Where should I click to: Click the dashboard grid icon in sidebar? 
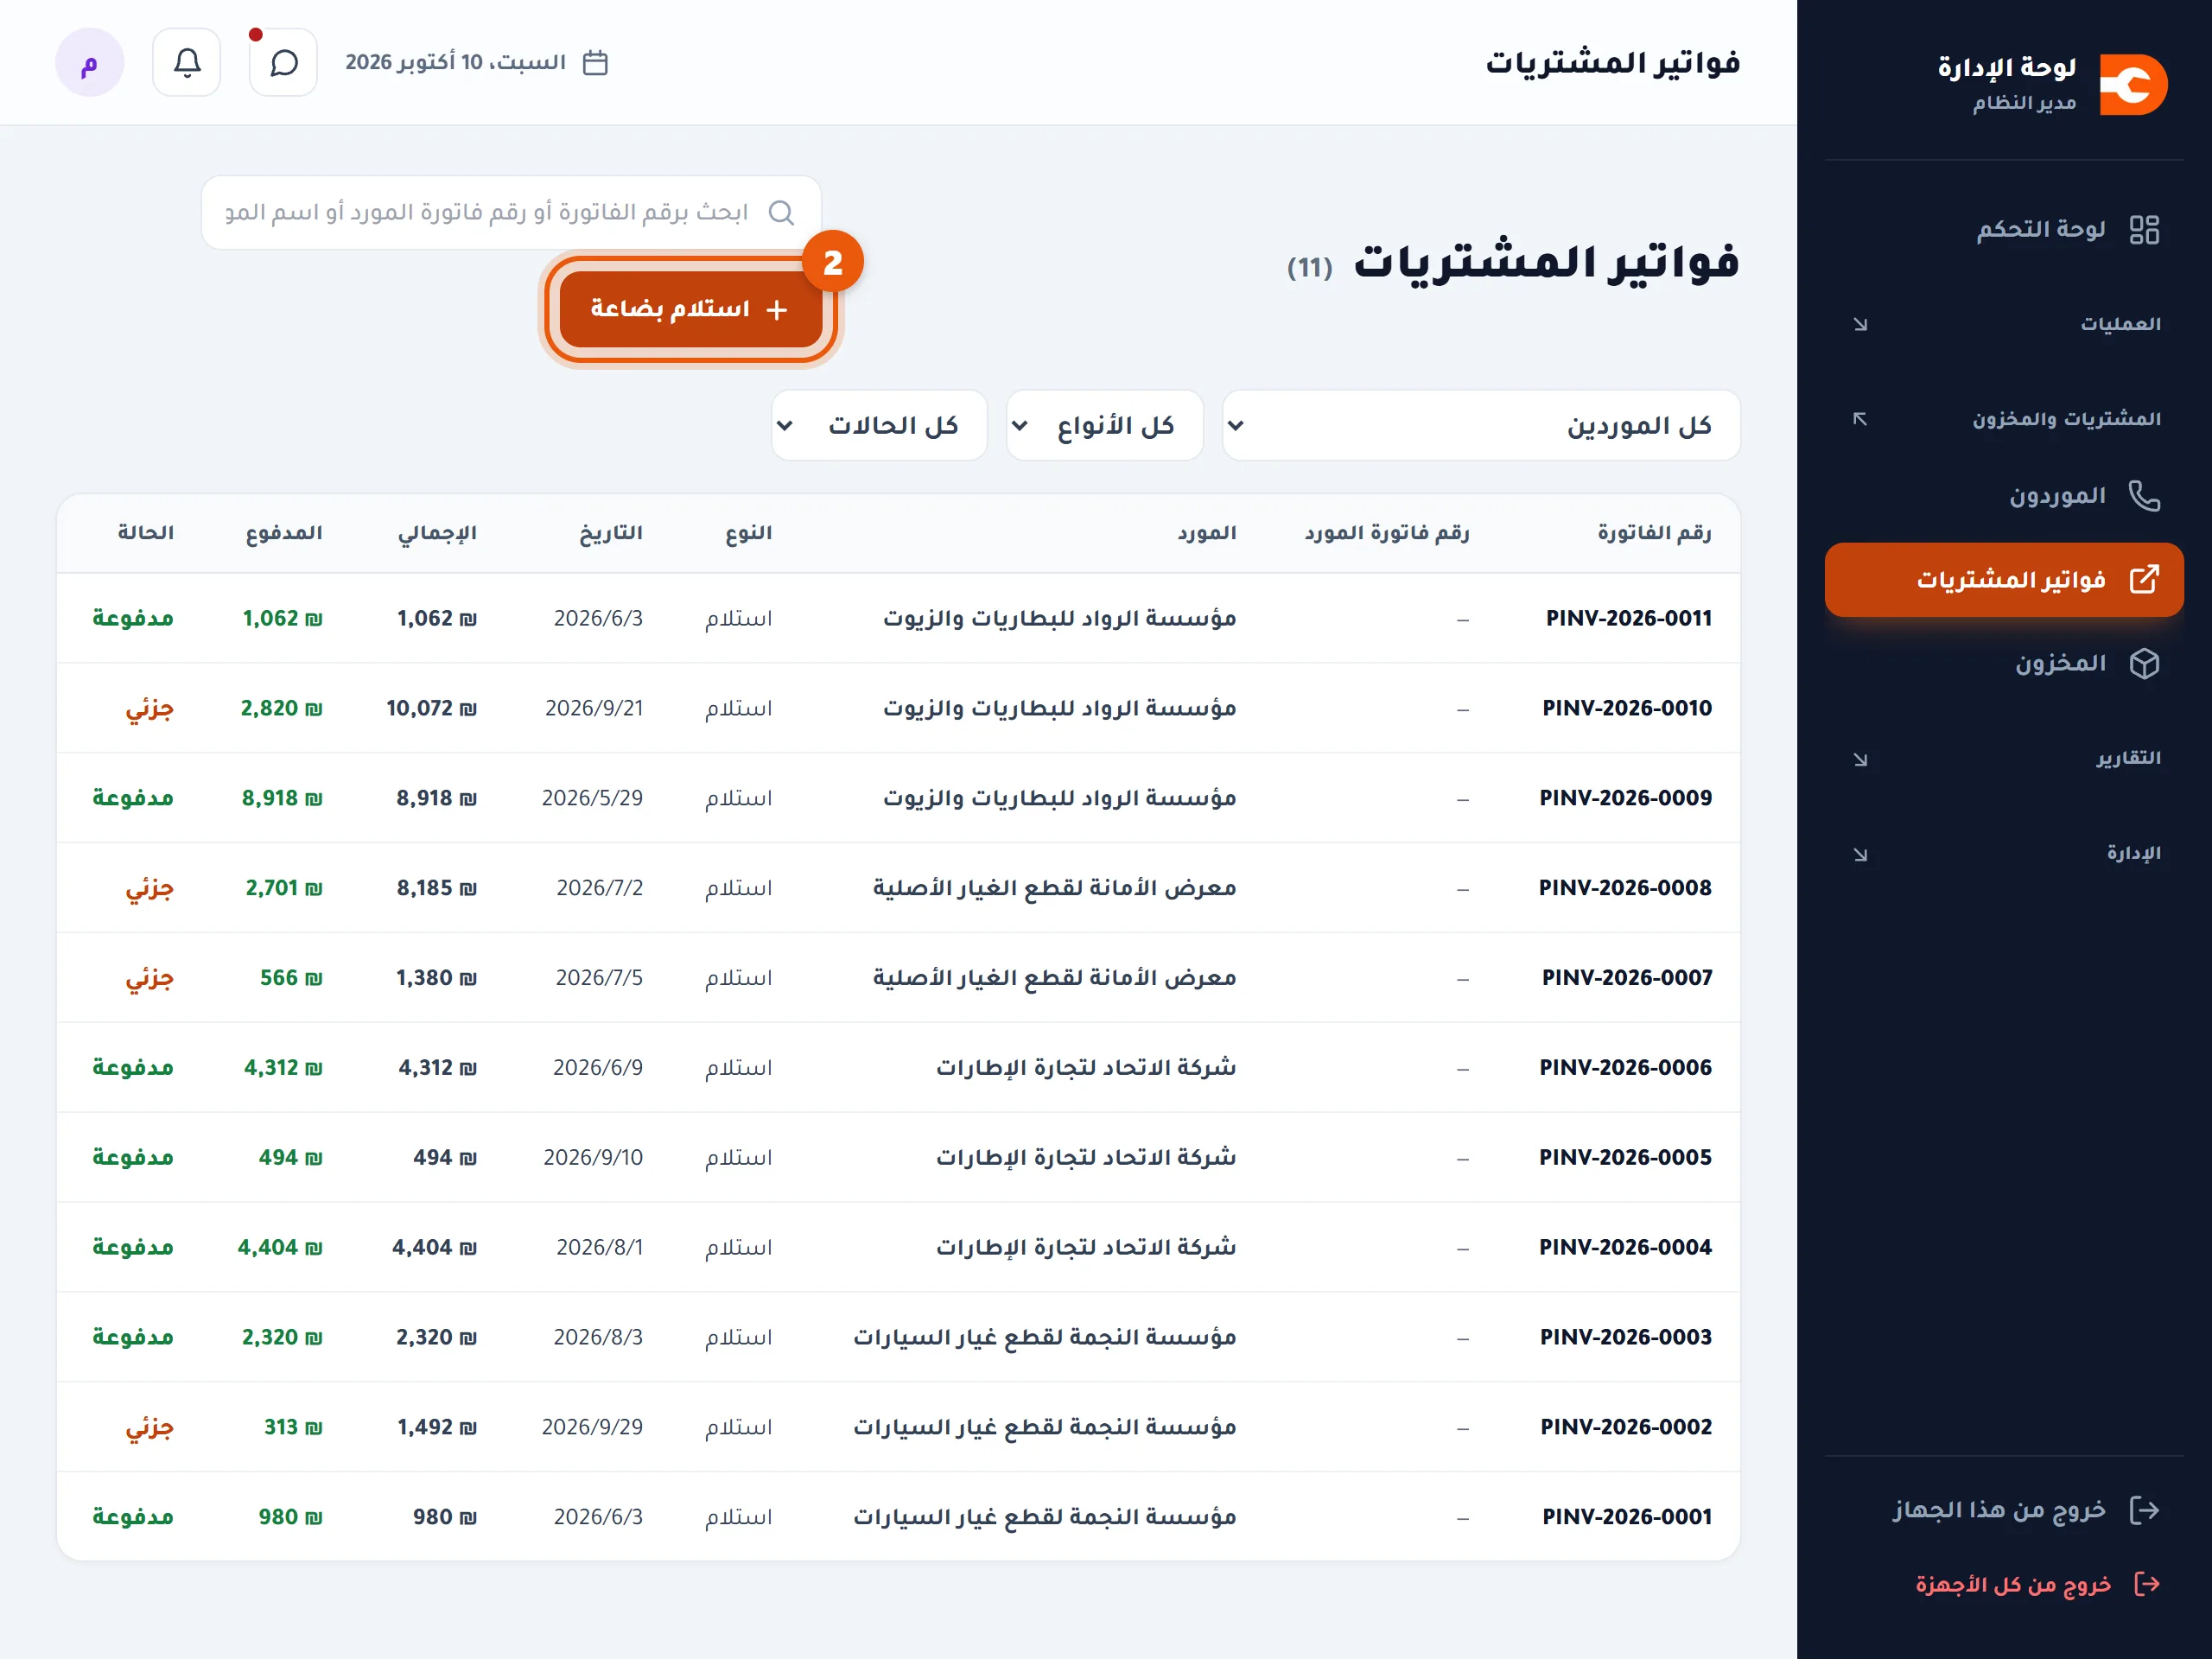click(2144, 230)
